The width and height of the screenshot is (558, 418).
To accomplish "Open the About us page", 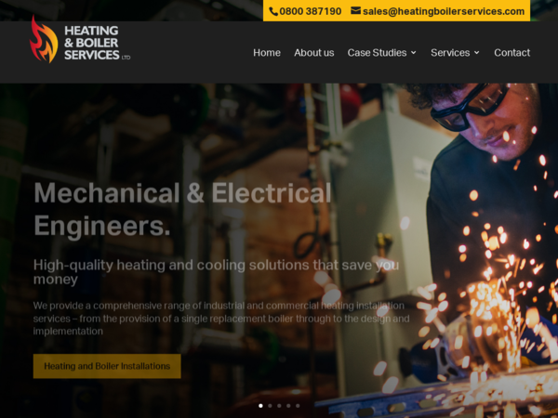I will [314, 53].
